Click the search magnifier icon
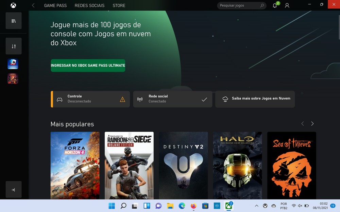 point(262,5)
